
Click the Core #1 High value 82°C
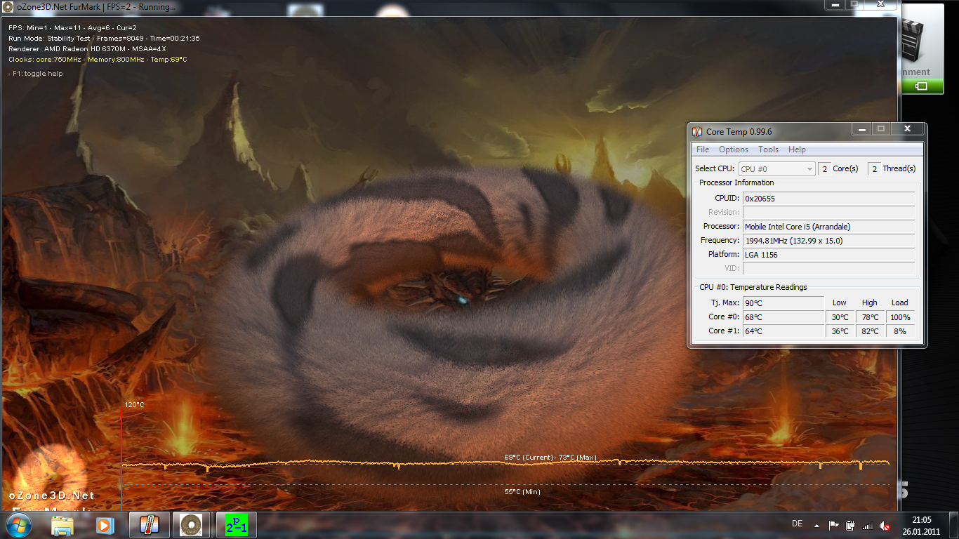[870, 331]
